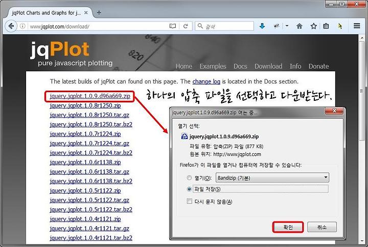This screenshot has width=368, height=247.
Task: Toggle reader view book icon
Action: [173, 26]
